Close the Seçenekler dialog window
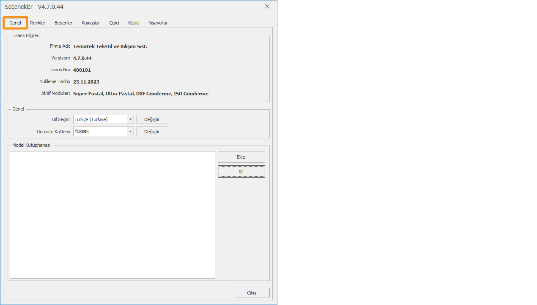Viewport: 537px width, 305px height. coord(267,6)
